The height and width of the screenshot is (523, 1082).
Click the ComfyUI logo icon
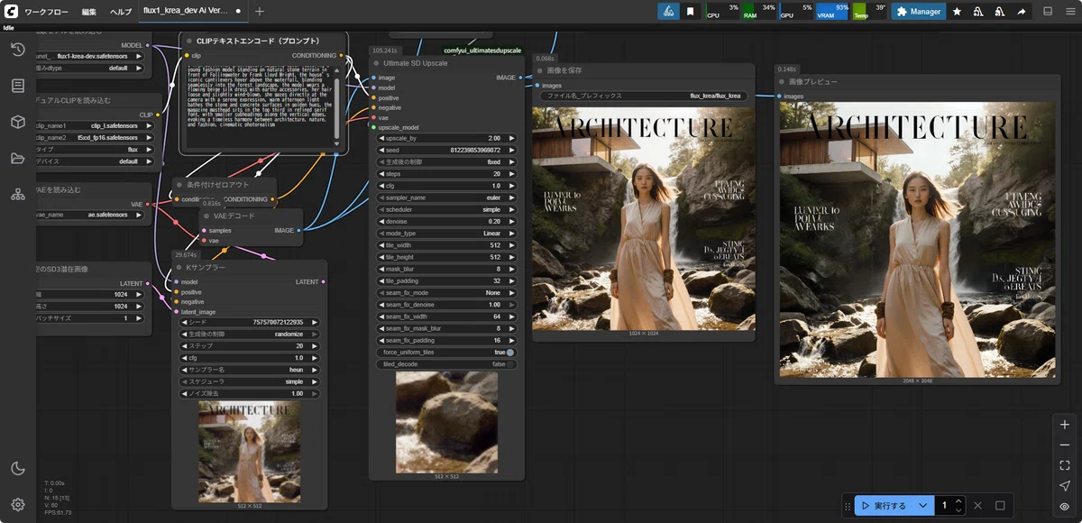click(x=11, y=11)
